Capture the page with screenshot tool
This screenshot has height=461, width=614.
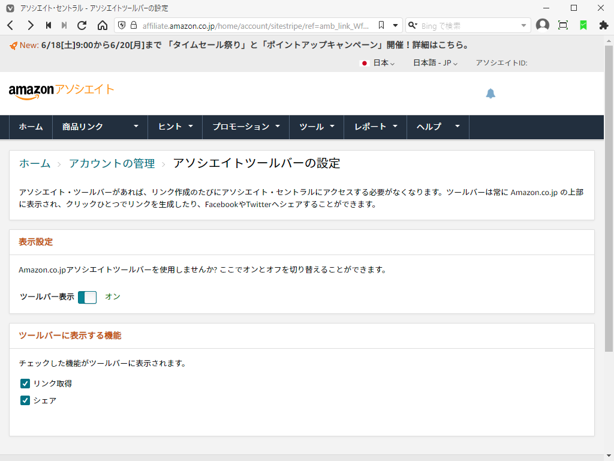[x=562, y=25]
